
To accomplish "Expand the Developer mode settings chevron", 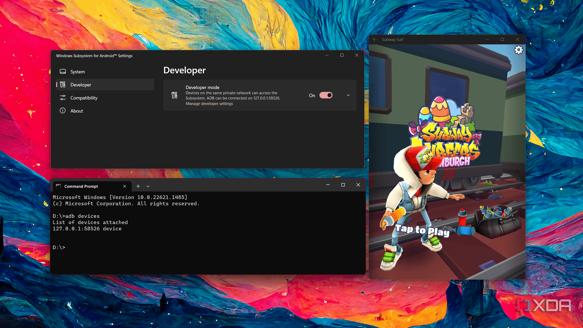I will coord(348,95).
